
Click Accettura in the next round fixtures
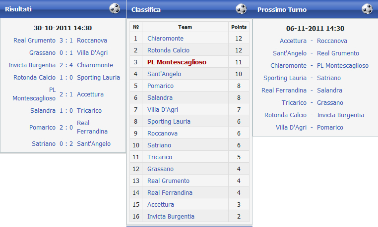point(293,41)
